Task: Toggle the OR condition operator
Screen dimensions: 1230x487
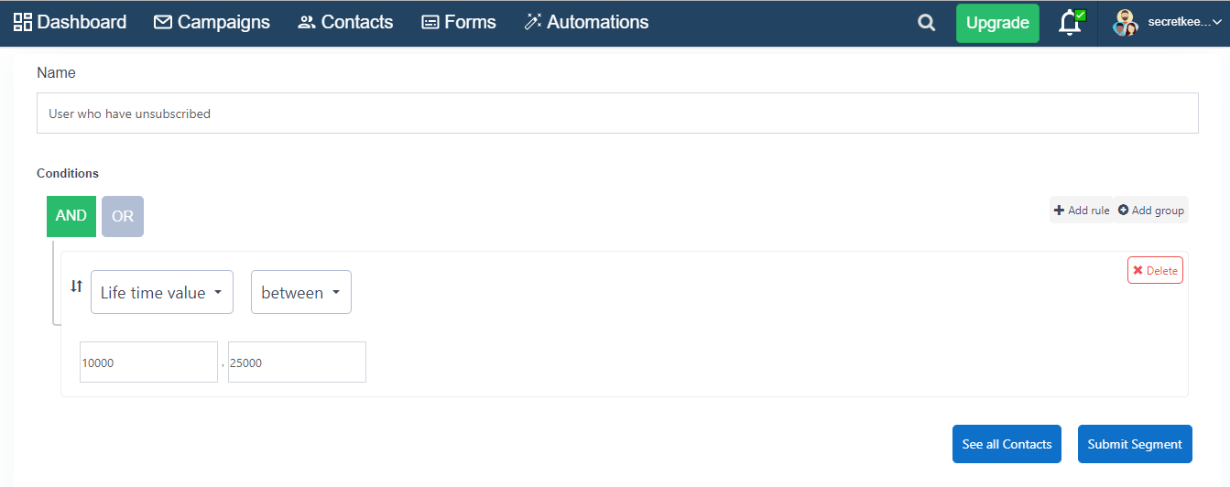Action: [123, 216]
